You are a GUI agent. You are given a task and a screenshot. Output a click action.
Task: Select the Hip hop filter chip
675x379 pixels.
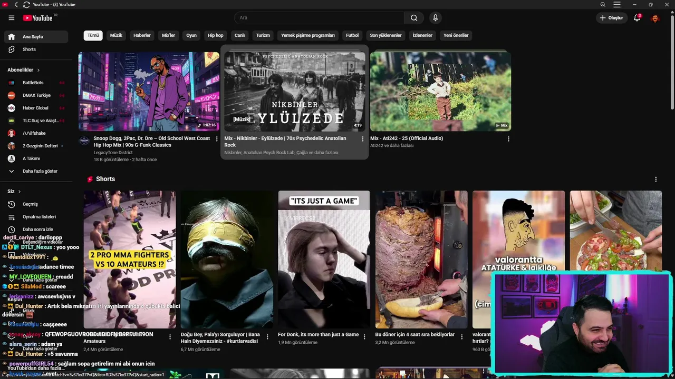pyautogui.click(x=216, y=36)
